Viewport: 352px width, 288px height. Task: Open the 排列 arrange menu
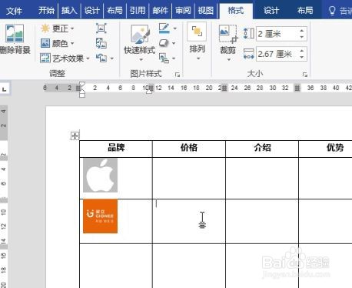click(x=197, y=42)
